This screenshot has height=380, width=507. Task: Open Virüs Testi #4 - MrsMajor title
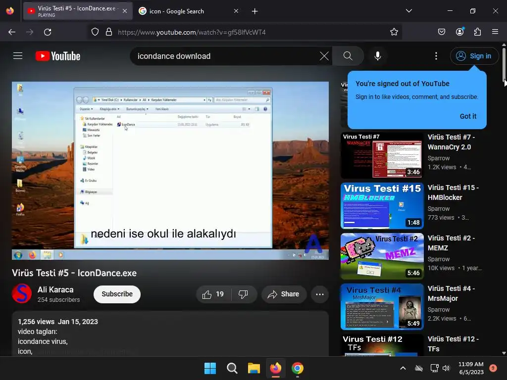click(452, 293)
